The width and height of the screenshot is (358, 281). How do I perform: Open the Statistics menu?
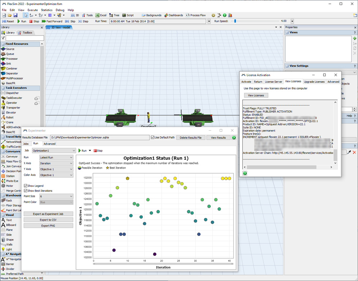coord(47,10)
